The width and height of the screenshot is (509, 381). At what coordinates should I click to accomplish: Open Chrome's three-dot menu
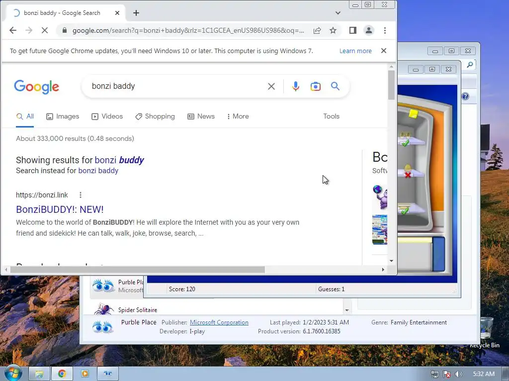point(385,30)
